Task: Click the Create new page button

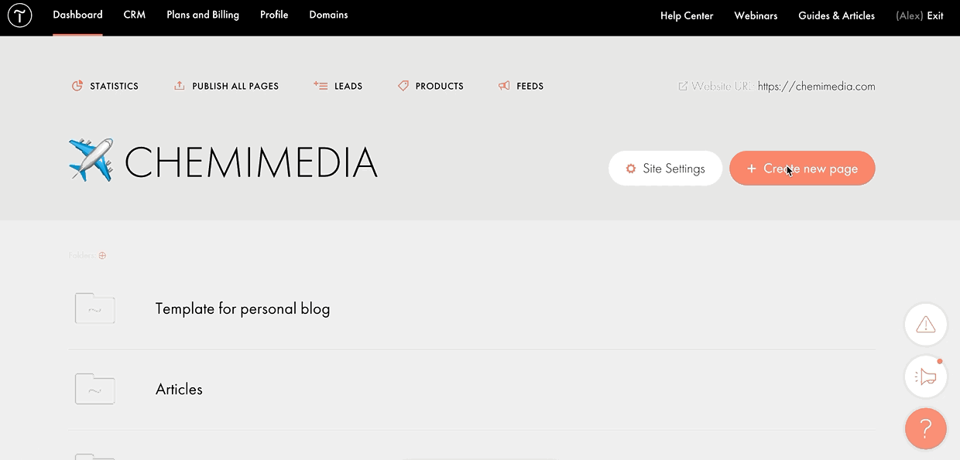Action: [802, 169]
